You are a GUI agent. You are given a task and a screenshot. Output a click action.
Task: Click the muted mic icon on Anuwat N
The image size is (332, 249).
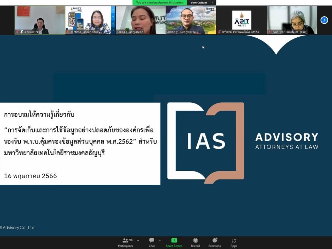17,32
